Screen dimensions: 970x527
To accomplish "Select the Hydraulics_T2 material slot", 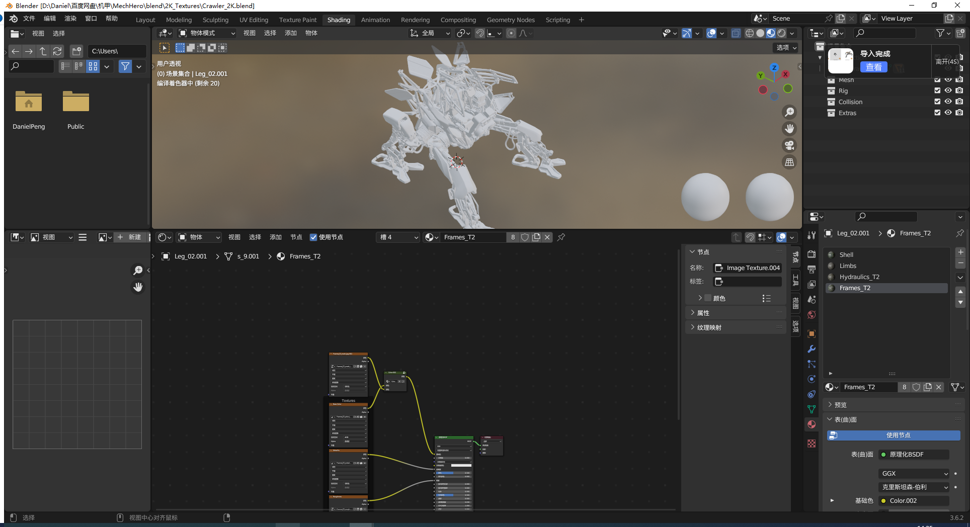I will point(859,277).
